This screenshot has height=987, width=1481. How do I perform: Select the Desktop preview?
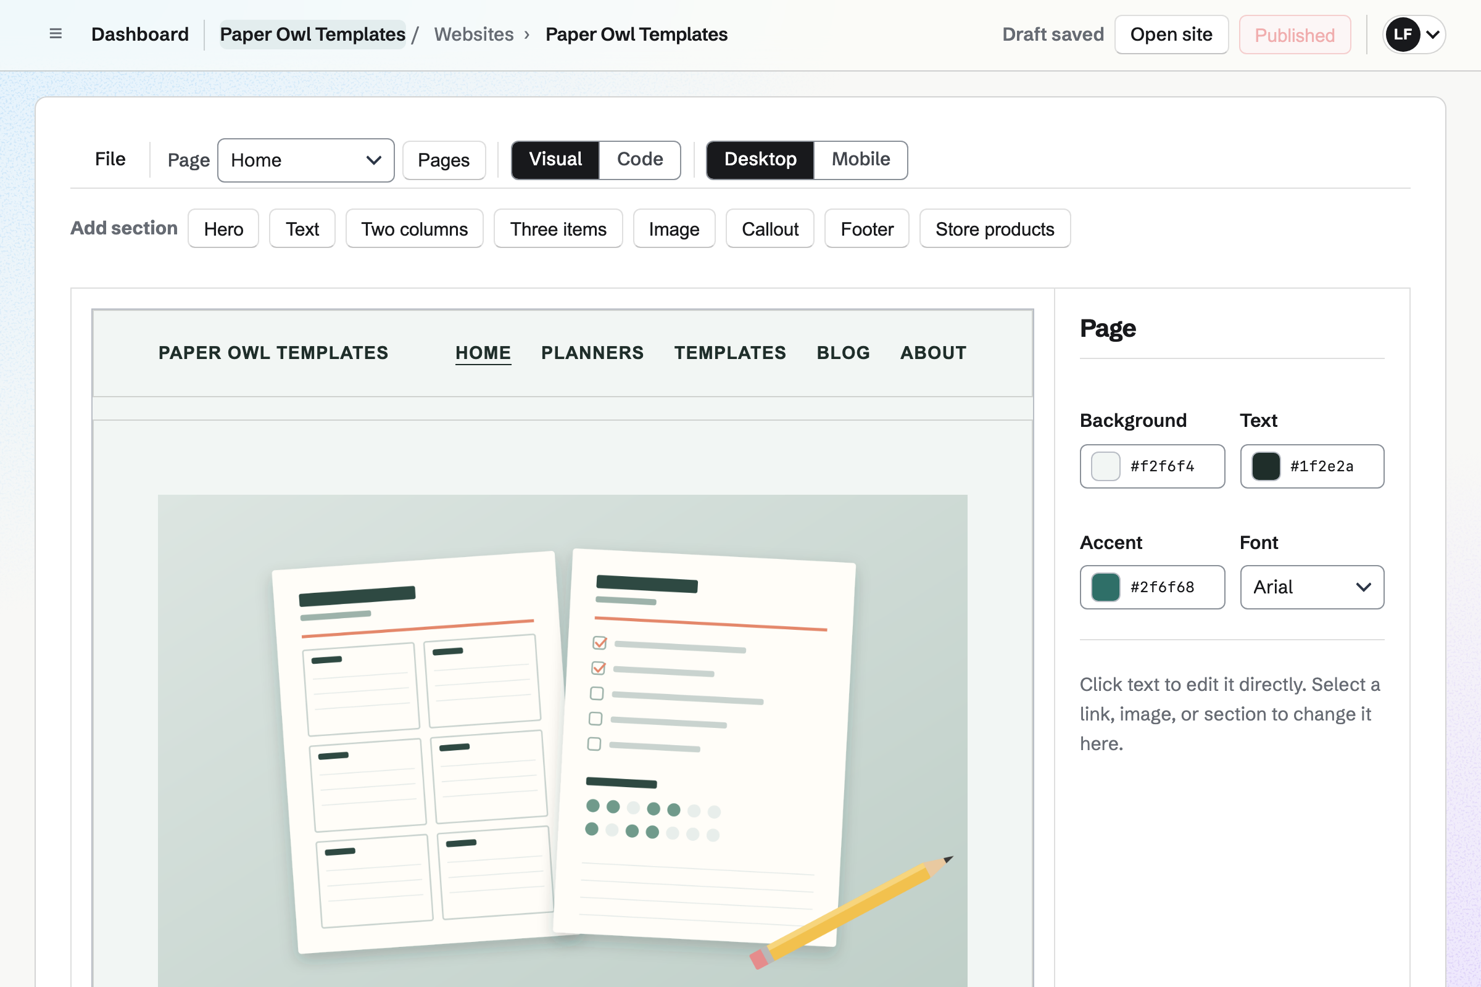760,160
